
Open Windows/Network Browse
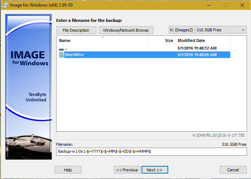126,30
